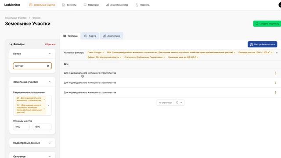Remove 2.1 tag from Разрешенное использование
The image size is (281, 158).
point(44,99)
